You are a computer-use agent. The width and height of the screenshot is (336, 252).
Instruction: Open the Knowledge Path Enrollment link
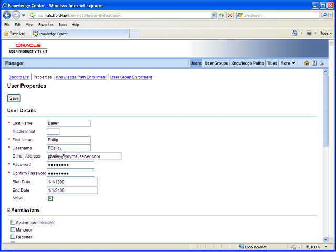pos(81,77)
